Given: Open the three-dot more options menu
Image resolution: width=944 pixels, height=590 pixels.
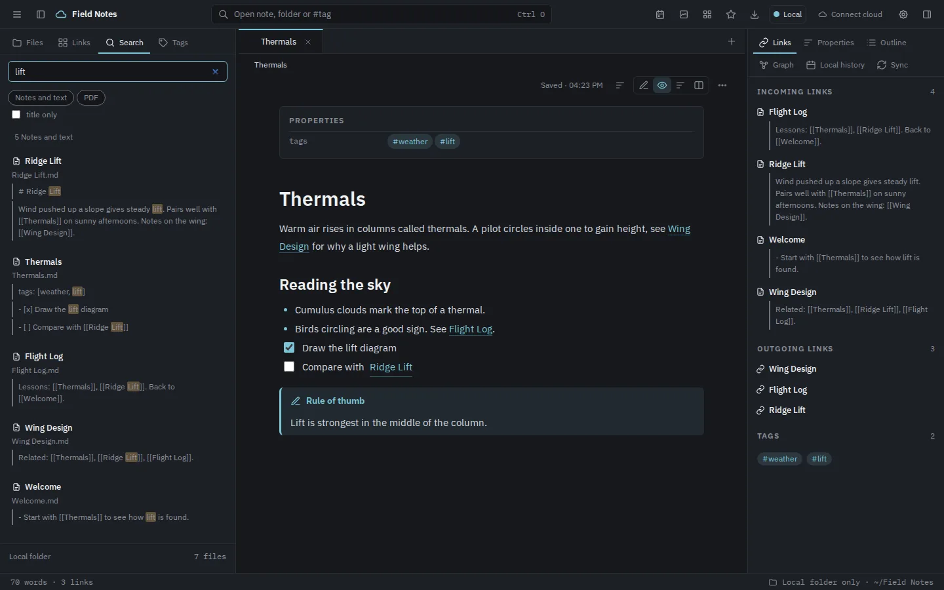Looking at the screenshot, I should [722, 85].
